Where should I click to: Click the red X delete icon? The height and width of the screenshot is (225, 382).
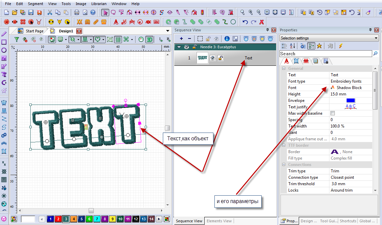click(261, 22)
